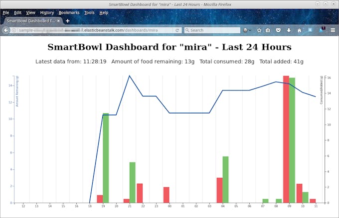Reload the page with the refresh icon
Screen dimensions: 339x218
(177, 30)
